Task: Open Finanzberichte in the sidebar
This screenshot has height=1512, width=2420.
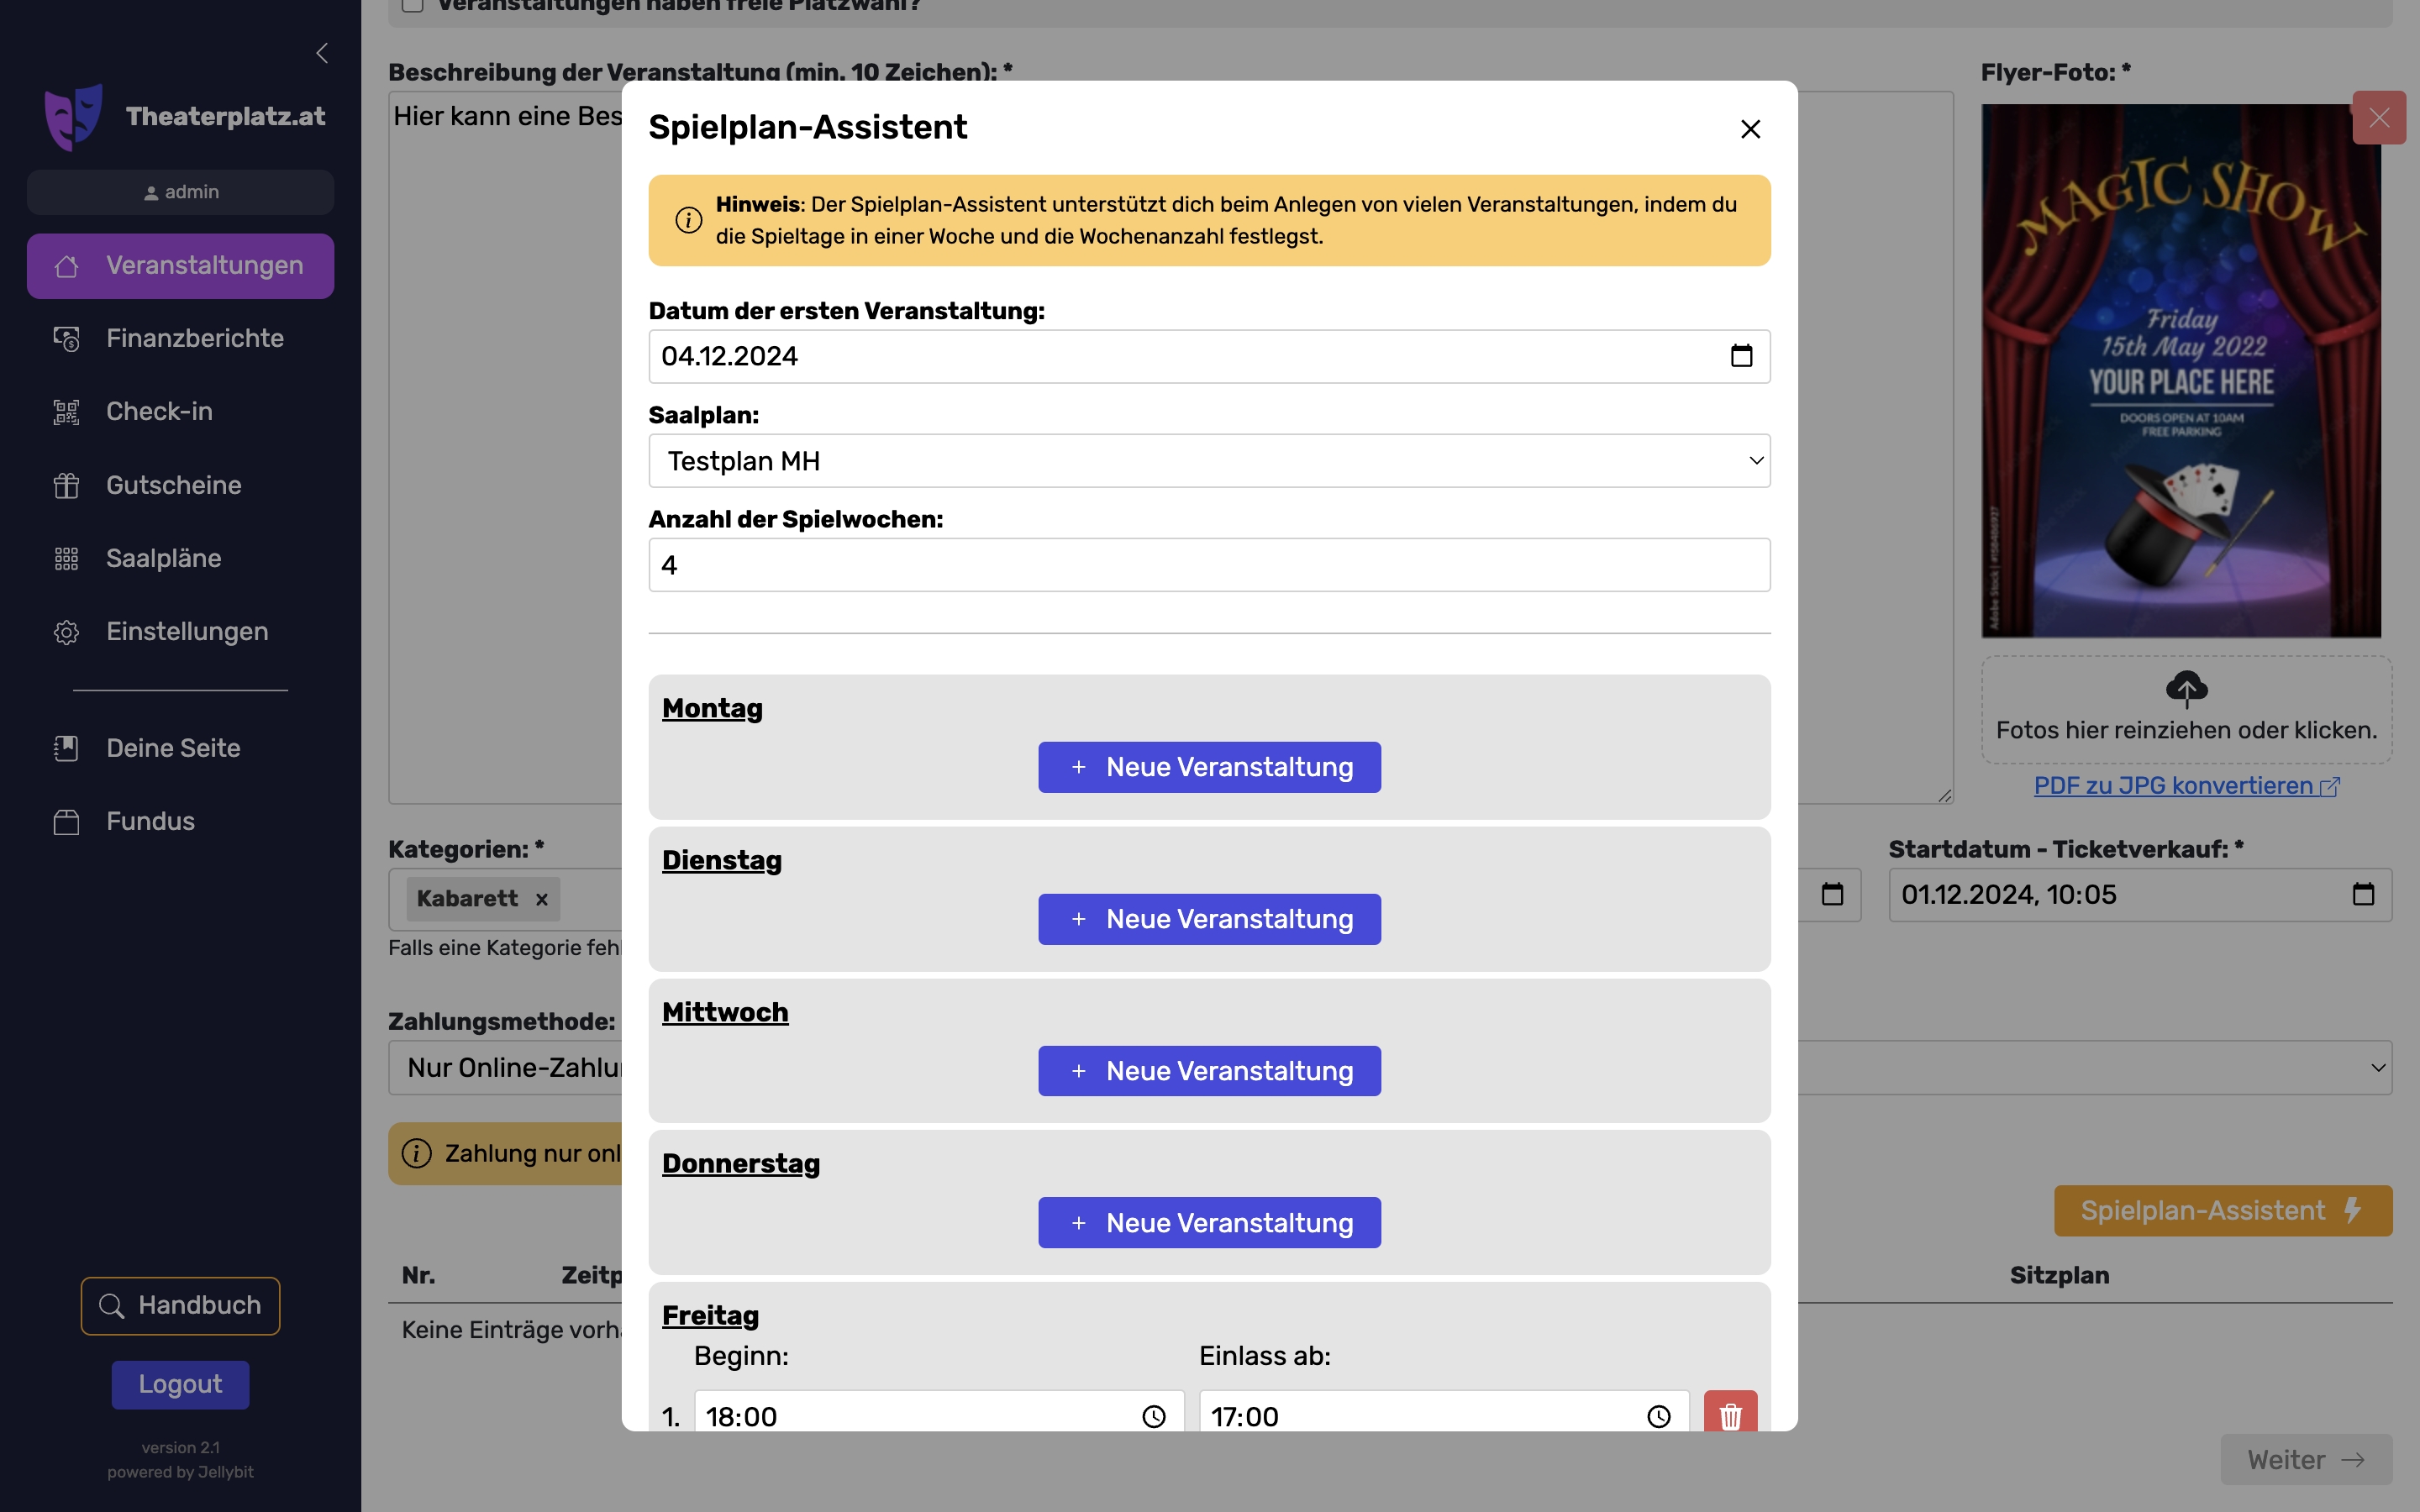Action: point(195,338)
